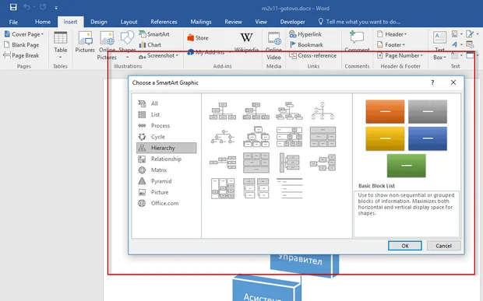
Task: Open the References tab
Action: pos(164,22)
